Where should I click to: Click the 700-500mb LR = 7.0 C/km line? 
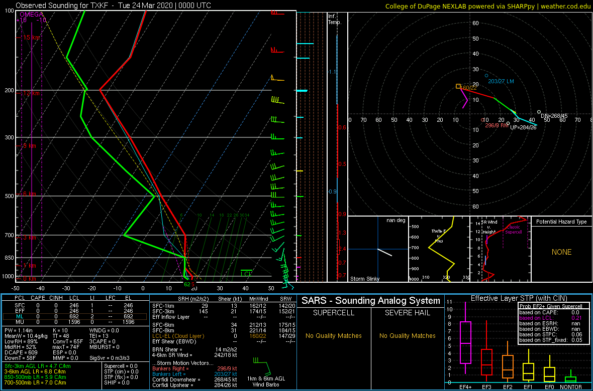[35, 382]
